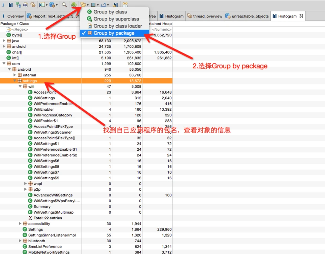Click the magnifier find object icon

64,5
